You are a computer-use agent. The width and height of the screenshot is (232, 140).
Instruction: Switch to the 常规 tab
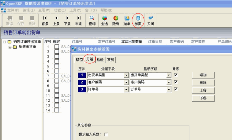(x=111, y=60)
